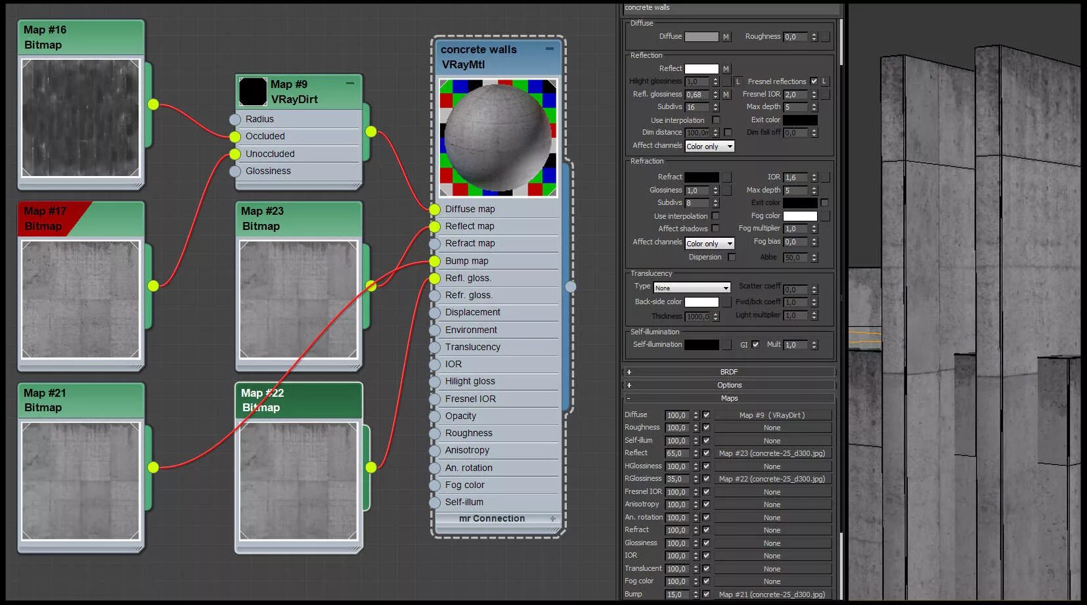Click the Occluded input socket on VRayDirt
This screenshot has width=1087, height=605.
tap(235, 137)
